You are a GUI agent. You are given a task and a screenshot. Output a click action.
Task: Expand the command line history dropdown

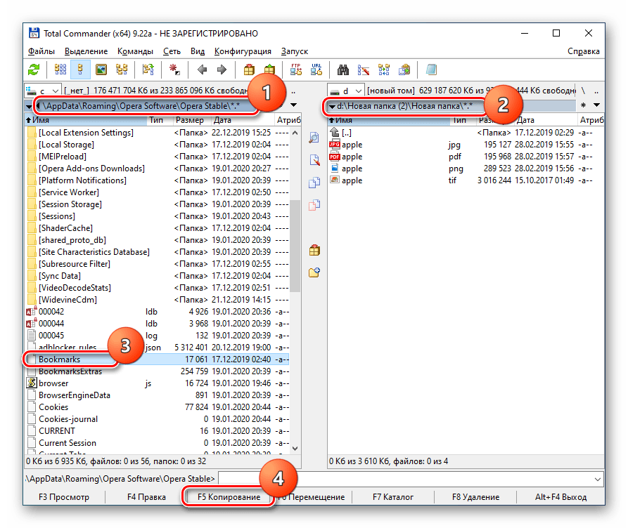click(598, 479)
